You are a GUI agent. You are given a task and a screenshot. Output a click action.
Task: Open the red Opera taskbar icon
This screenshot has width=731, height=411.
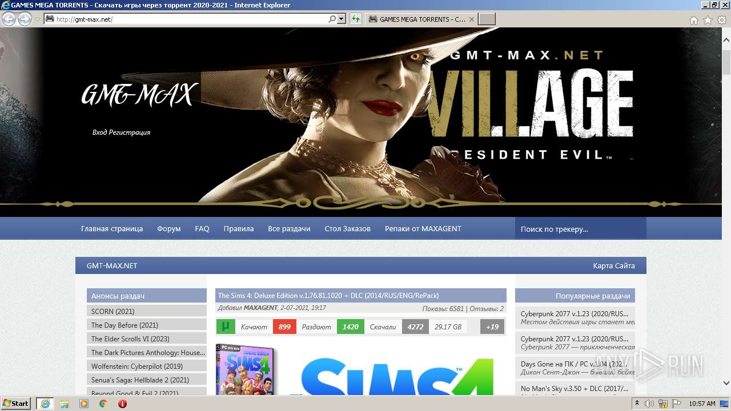click(x=122, y=403)
